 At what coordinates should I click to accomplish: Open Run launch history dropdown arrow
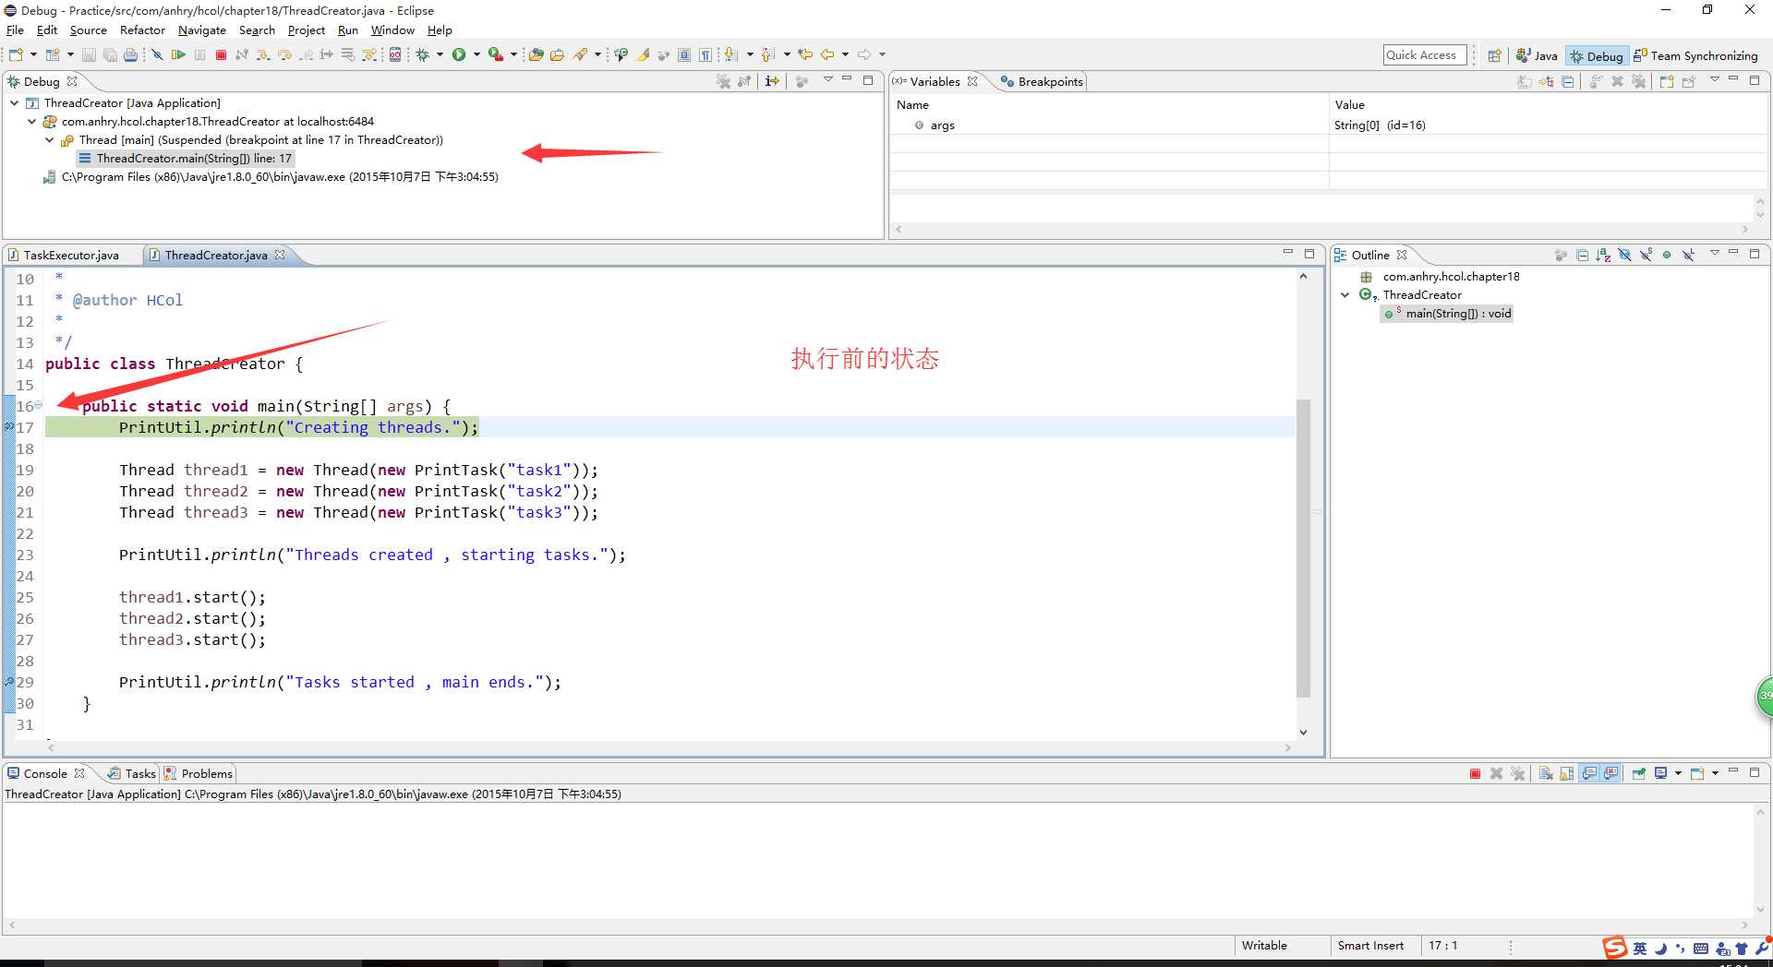coord(476,54)
